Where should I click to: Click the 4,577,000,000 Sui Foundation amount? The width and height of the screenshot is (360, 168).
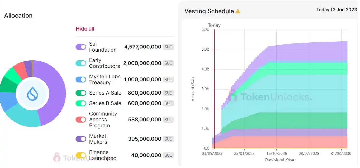[x=143, y=47]
